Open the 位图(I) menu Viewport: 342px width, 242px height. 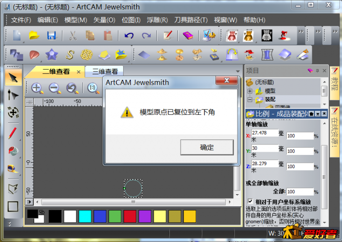[131, 20]
